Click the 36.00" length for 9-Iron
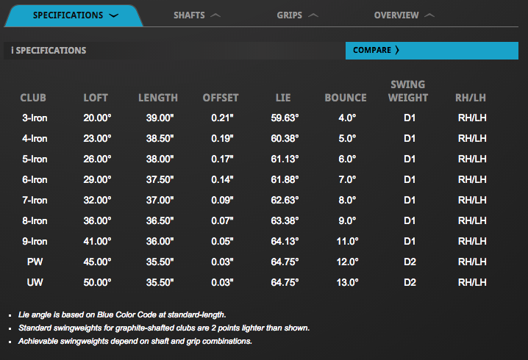 160,241
